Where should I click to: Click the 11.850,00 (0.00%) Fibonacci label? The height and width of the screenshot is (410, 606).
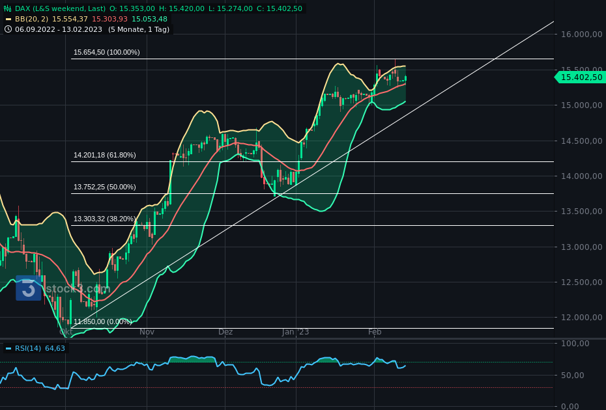(103, 321)
